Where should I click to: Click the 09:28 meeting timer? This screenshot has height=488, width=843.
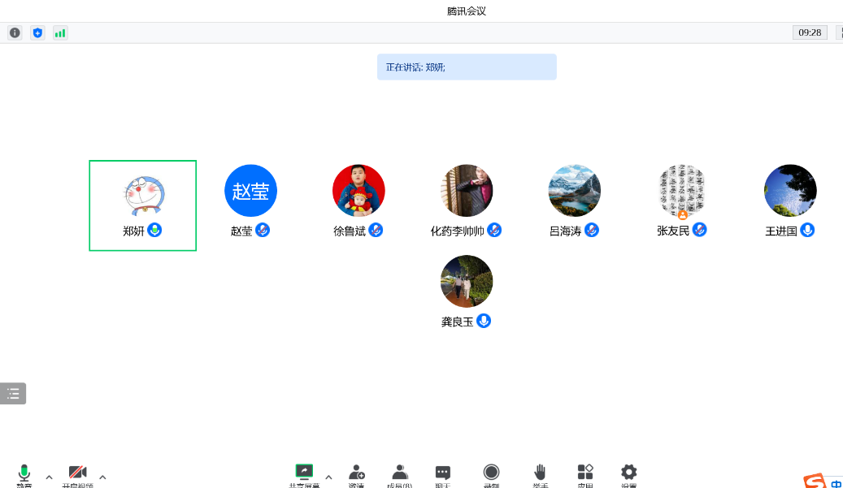pyautogui.click(x=810, y=32)
